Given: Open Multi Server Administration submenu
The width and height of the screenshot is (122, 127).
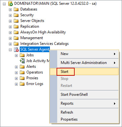Looking at the screenshot, I should [84, 63].
